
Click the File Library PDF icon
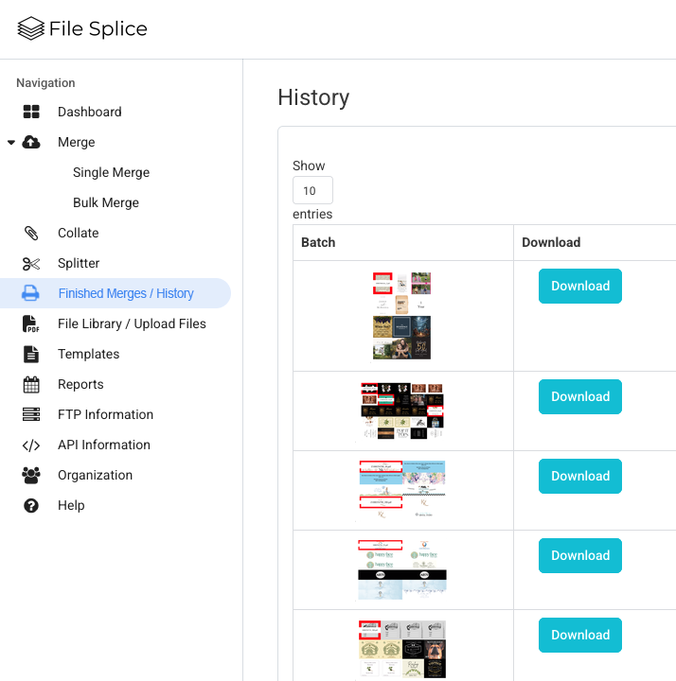click(31, 323)
